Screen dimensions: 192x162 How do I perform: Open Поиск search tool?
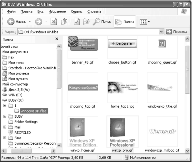click(102, 22)
